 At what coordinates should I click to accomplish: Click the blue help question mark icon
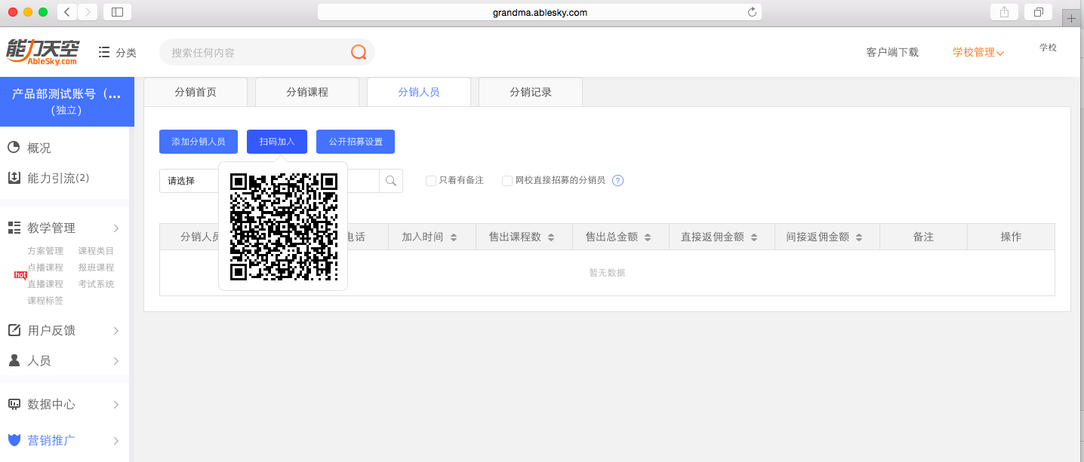point(617,181)
